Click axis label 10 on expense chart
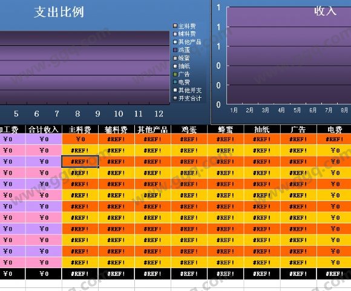The image size is (351, 291). tap(119, 114)
